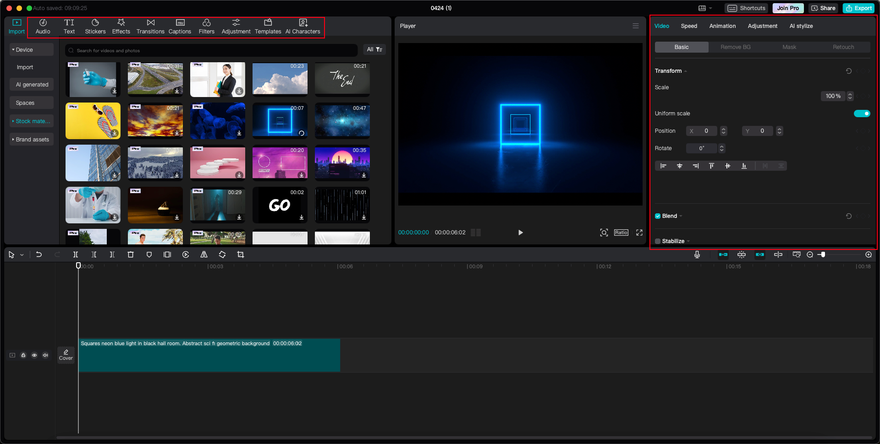Select the GO video thumbnail in stock materials
This screenshot has height=444, width=880.
(280, 205)
